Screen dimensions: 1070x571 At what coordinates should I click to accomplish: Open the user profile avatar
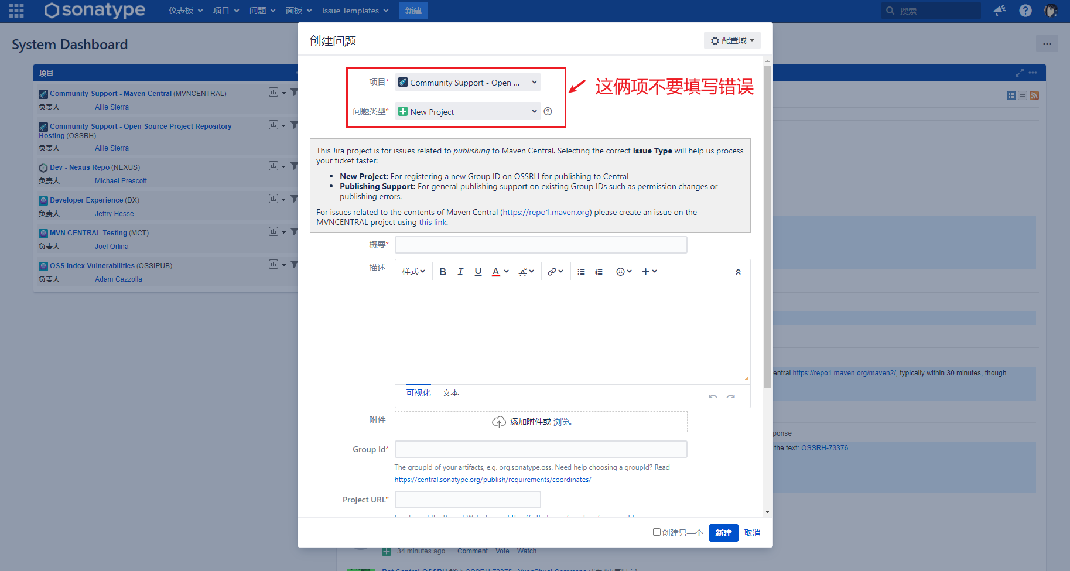click(x=1051, y=11)
